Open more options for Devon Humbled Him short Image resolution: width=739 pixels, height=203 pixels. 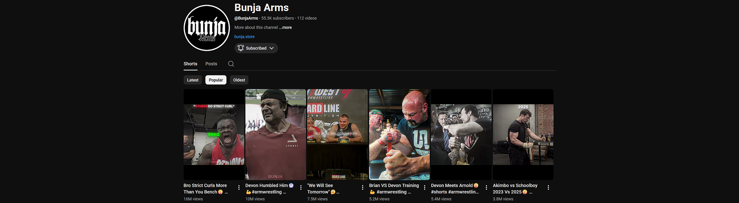coord(301,188)
